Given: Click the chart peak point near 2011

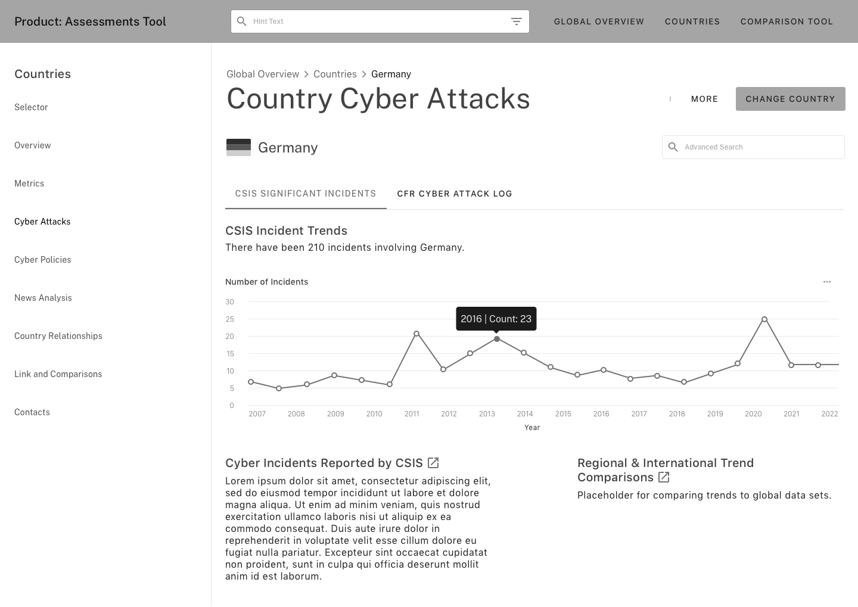Looking at the screenshot, I should (416, 334).
